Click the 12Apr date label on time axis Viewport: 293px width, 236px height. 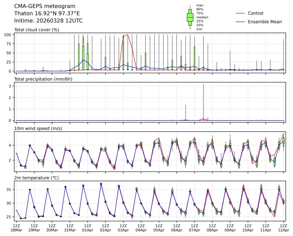(284, 230)
